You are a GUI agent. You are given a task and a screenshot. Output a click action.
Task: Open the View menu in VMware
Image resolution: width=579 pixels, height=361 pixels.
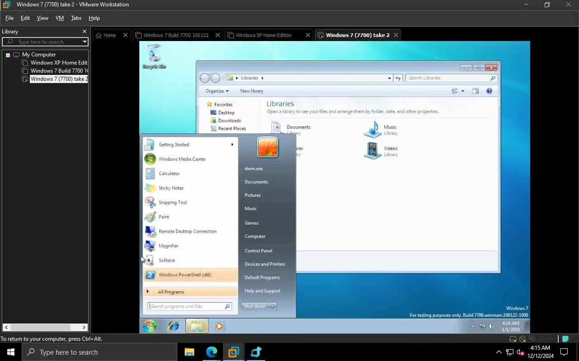pyautogui.click(x=43, y=18)
